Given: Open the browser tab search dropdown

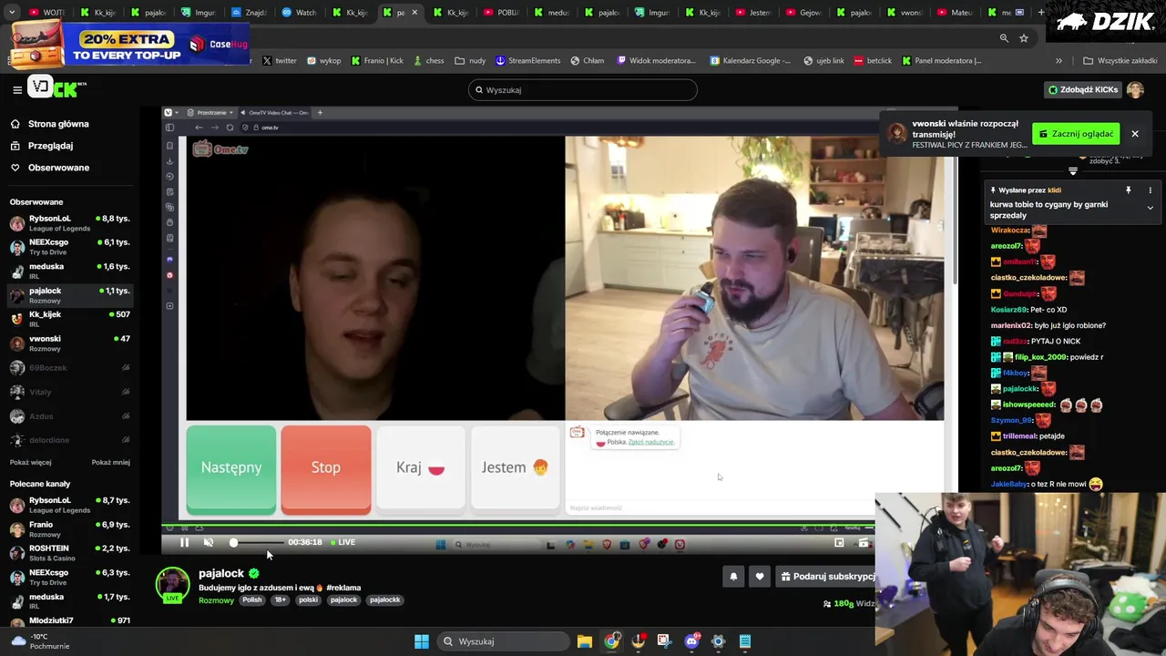Looking at the screenshot, I should coord(12,13).
